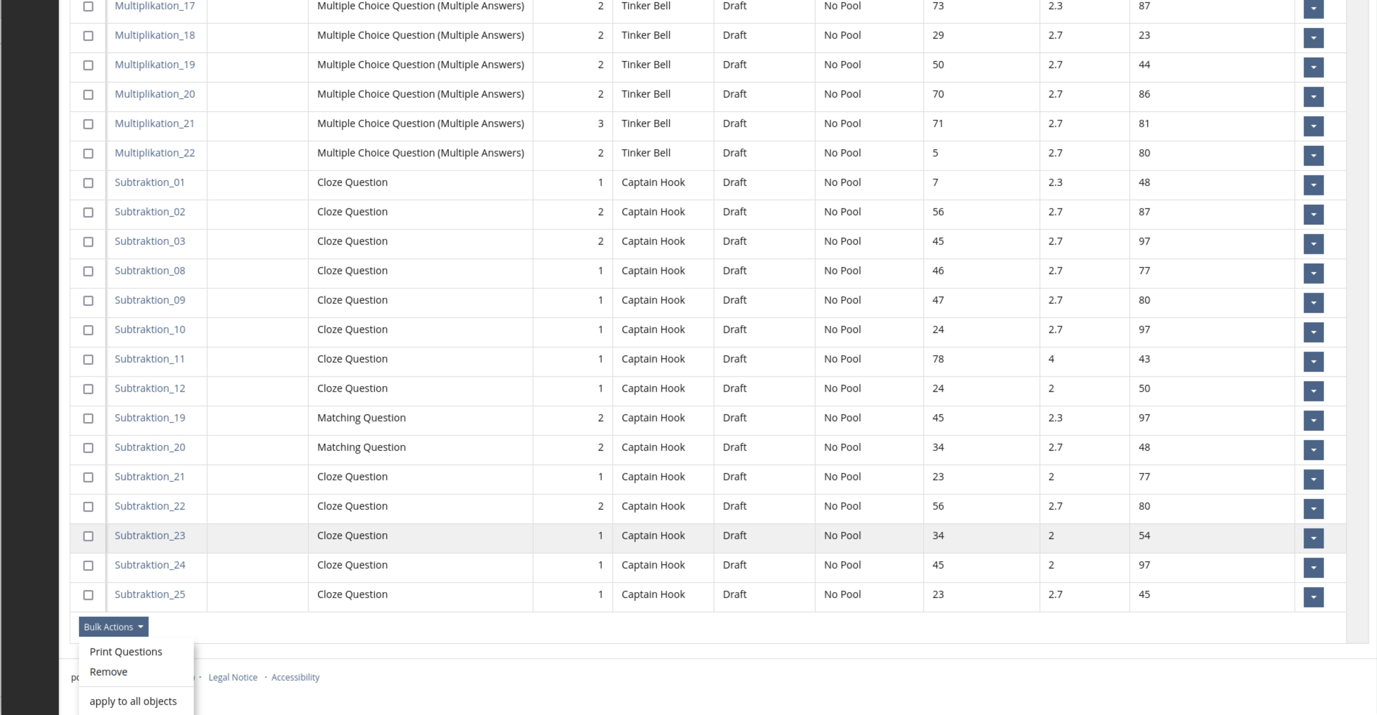Open Subraktion_03 question link

point(149,240)
